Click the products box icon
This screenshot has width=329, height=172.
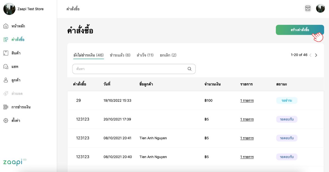click(6, 53)
